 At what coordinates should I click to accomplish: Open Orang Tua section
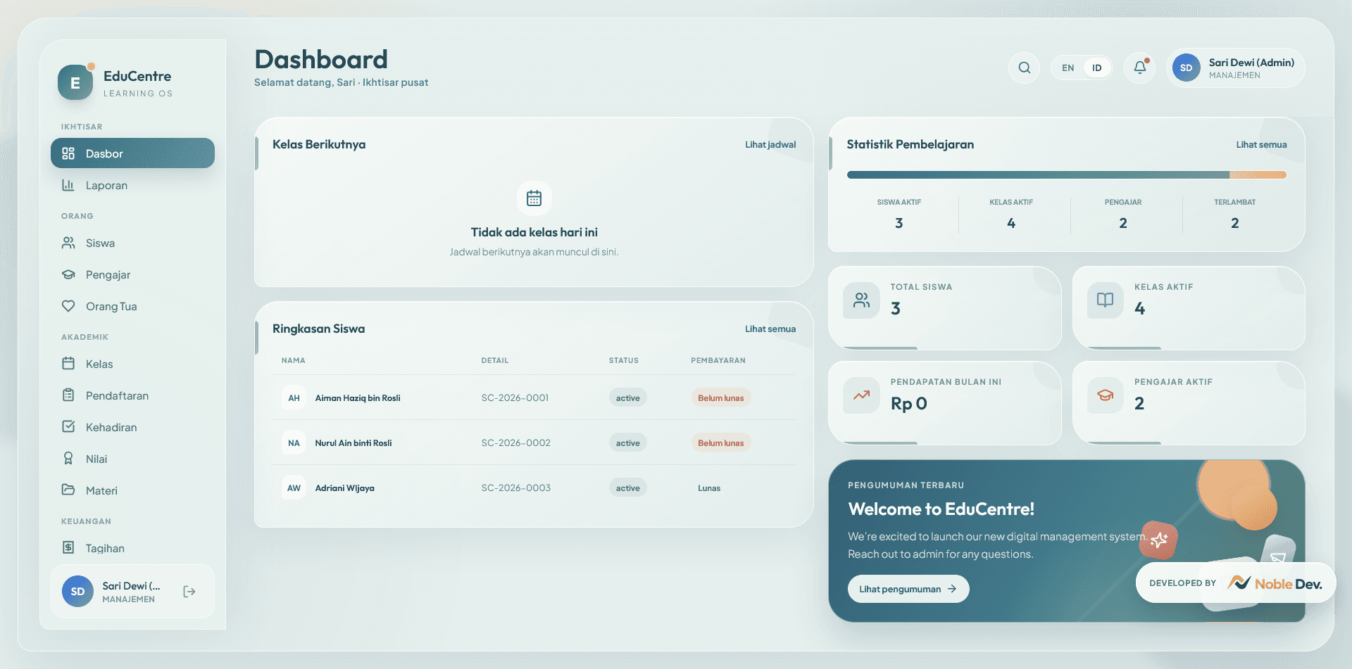(x=132, y=306)
